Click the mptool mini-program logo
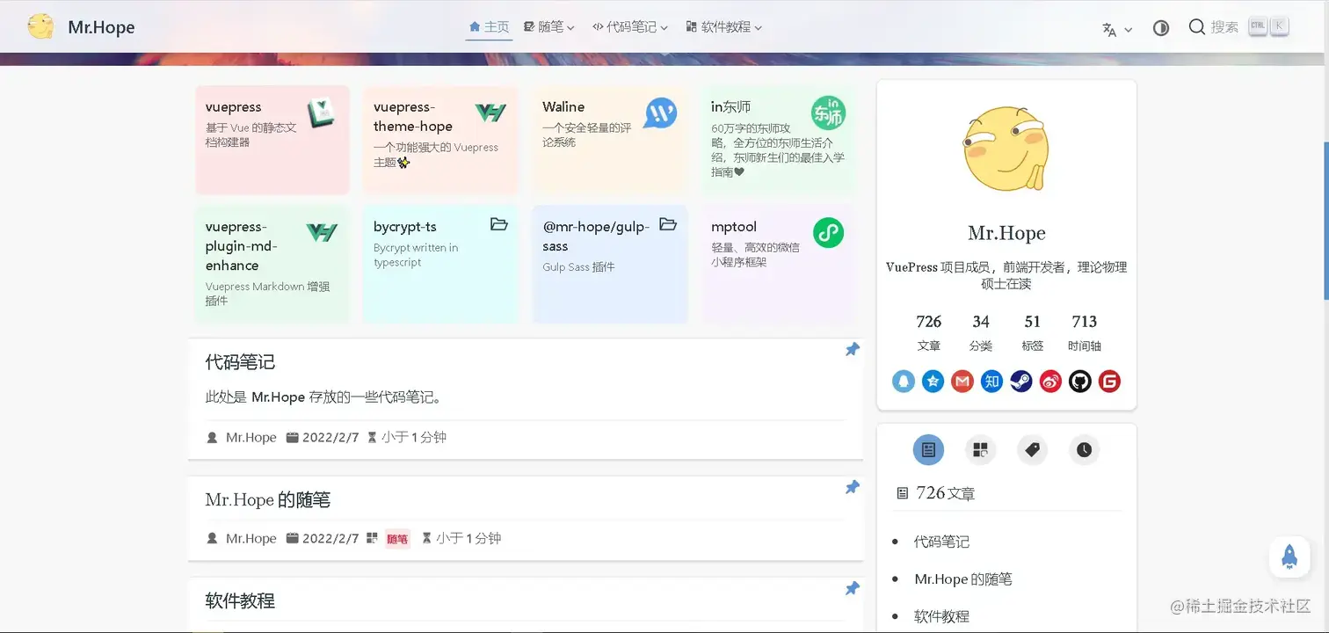Image resolution: width=1329 pixels, height=633 pixels. point(828,233)
